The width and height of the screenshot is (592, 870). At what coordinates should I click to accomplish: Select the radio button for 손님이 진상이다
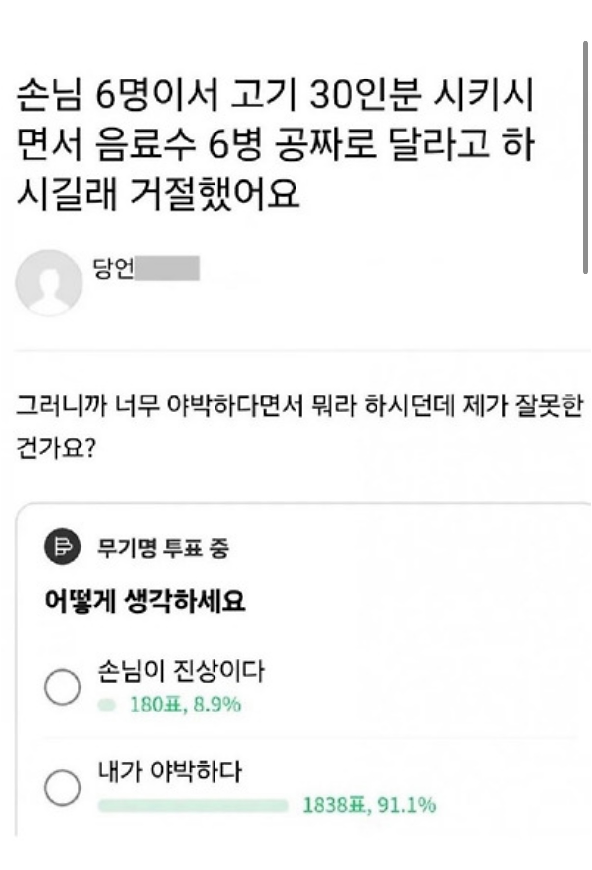click(62, 687)
